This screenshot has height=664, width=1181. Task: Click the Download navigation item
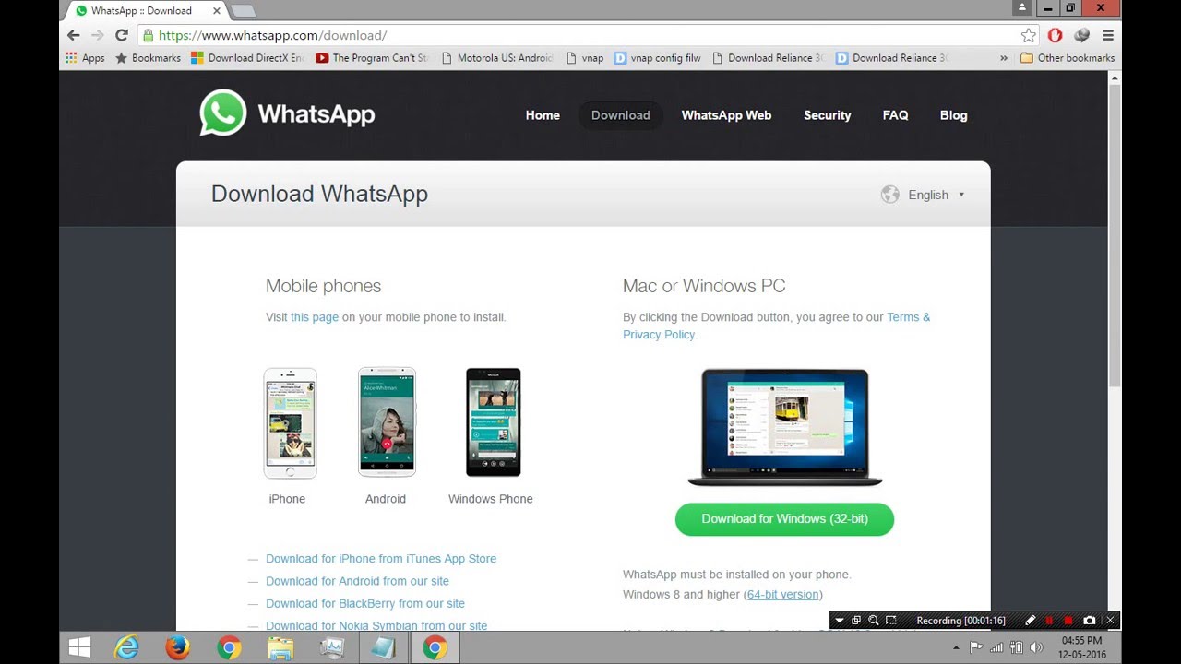(621, 115)
